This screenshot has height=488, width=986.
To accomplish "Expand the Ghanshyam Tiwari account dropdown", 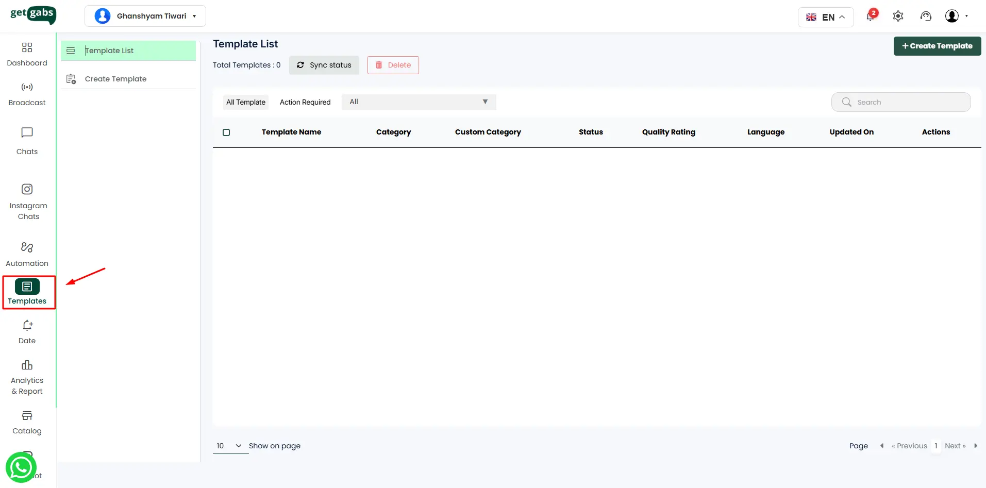I will pyautogui.click(x=145, y=16).
